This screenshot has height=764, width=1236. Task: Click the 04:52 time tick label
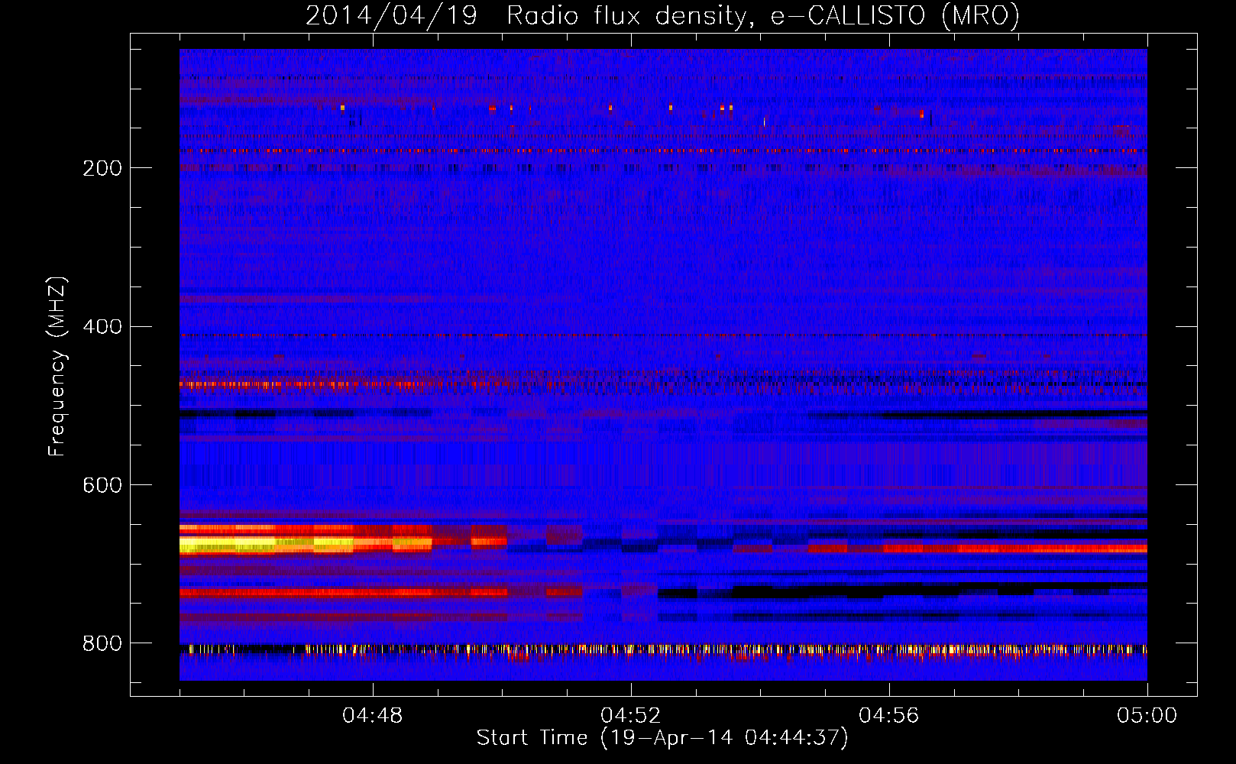click(631, 716)
